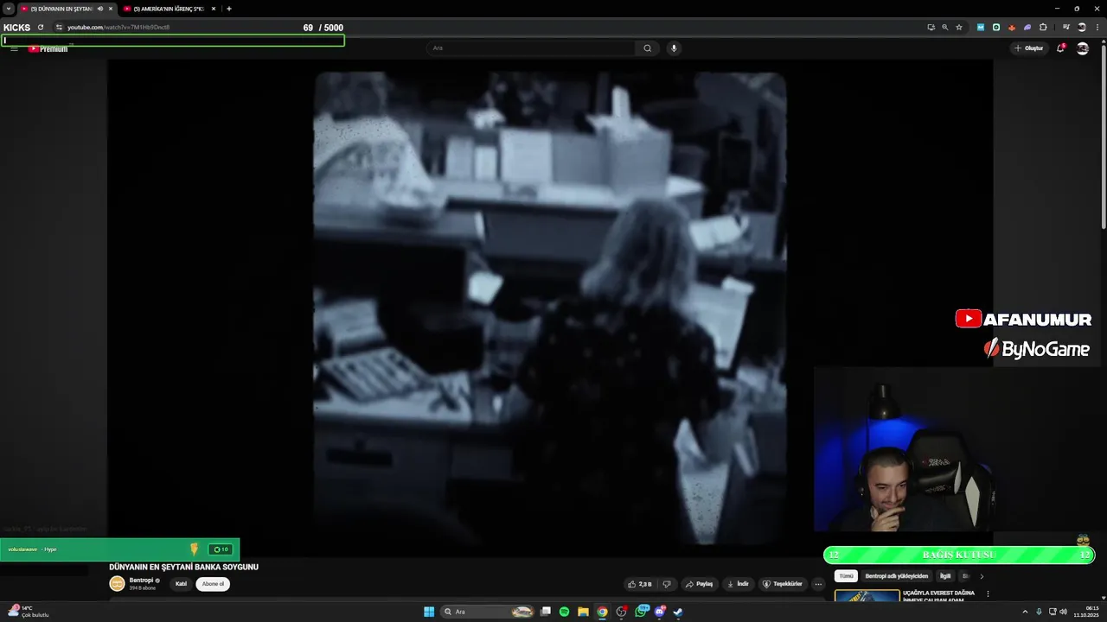Click the green circle extension icon
The image size is (1107, 622).
(996, 28)
